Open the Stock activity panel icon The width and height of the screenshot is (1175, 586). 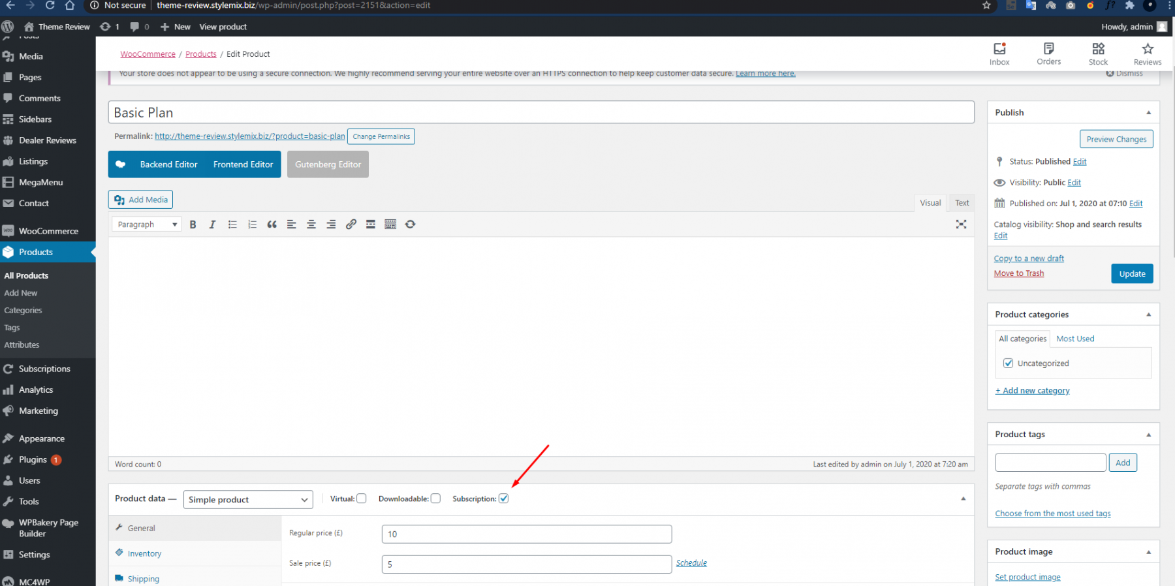[1098, 54]
